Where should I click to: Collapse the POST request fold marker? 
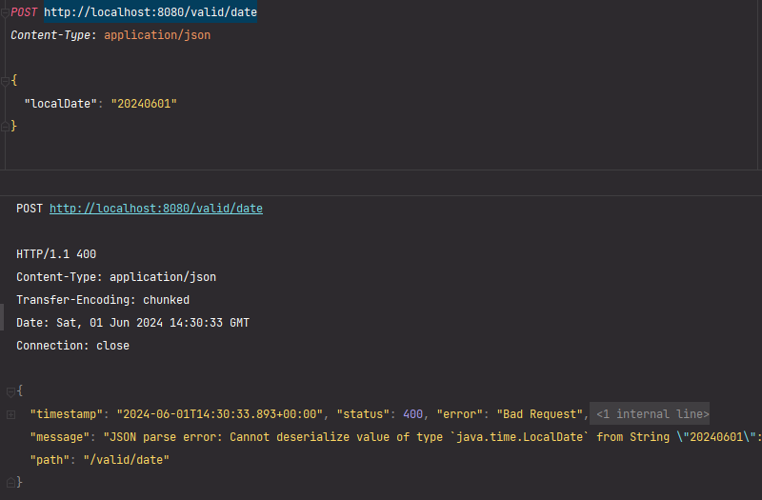point(5,12)
